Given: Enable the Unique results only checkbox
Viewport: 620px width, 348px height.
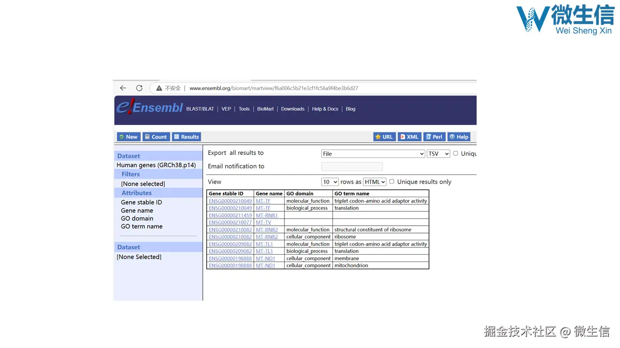Looking at the screenshot, I should coord(392,182).
